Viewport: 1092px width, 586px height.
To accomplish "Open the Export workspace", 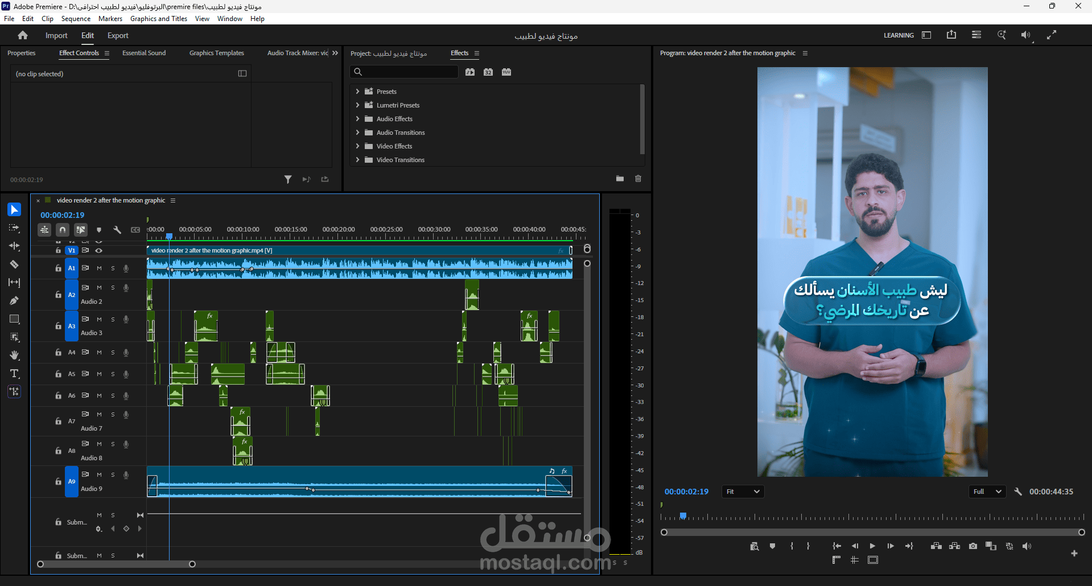I will pyautogui.click(x=118, y=35).
